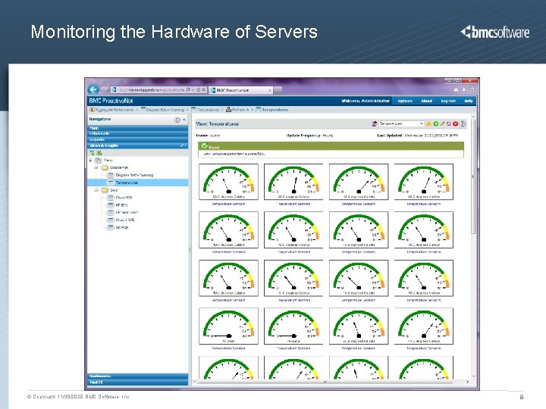The image size is (546, 409).
Task: Open a new blank browser tab
Action: click(278, 90)
